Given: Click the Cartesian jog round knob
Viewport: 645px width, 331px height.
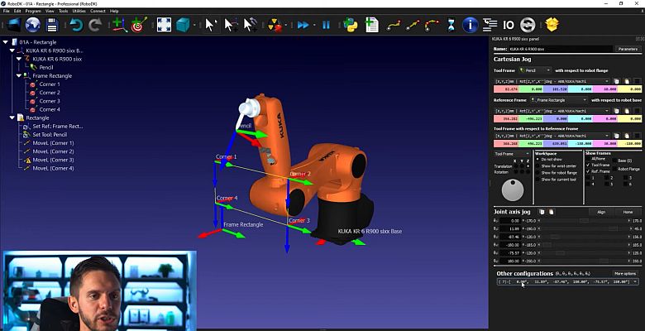Looking at the screenshot, I should 513,190.
